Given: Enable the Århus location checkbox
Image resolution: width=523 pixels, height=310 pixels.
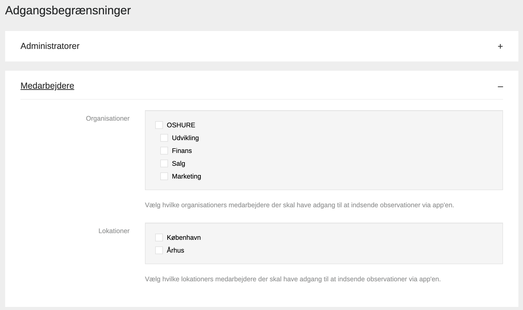Looking at the screenshot, I should pos(159,250).
